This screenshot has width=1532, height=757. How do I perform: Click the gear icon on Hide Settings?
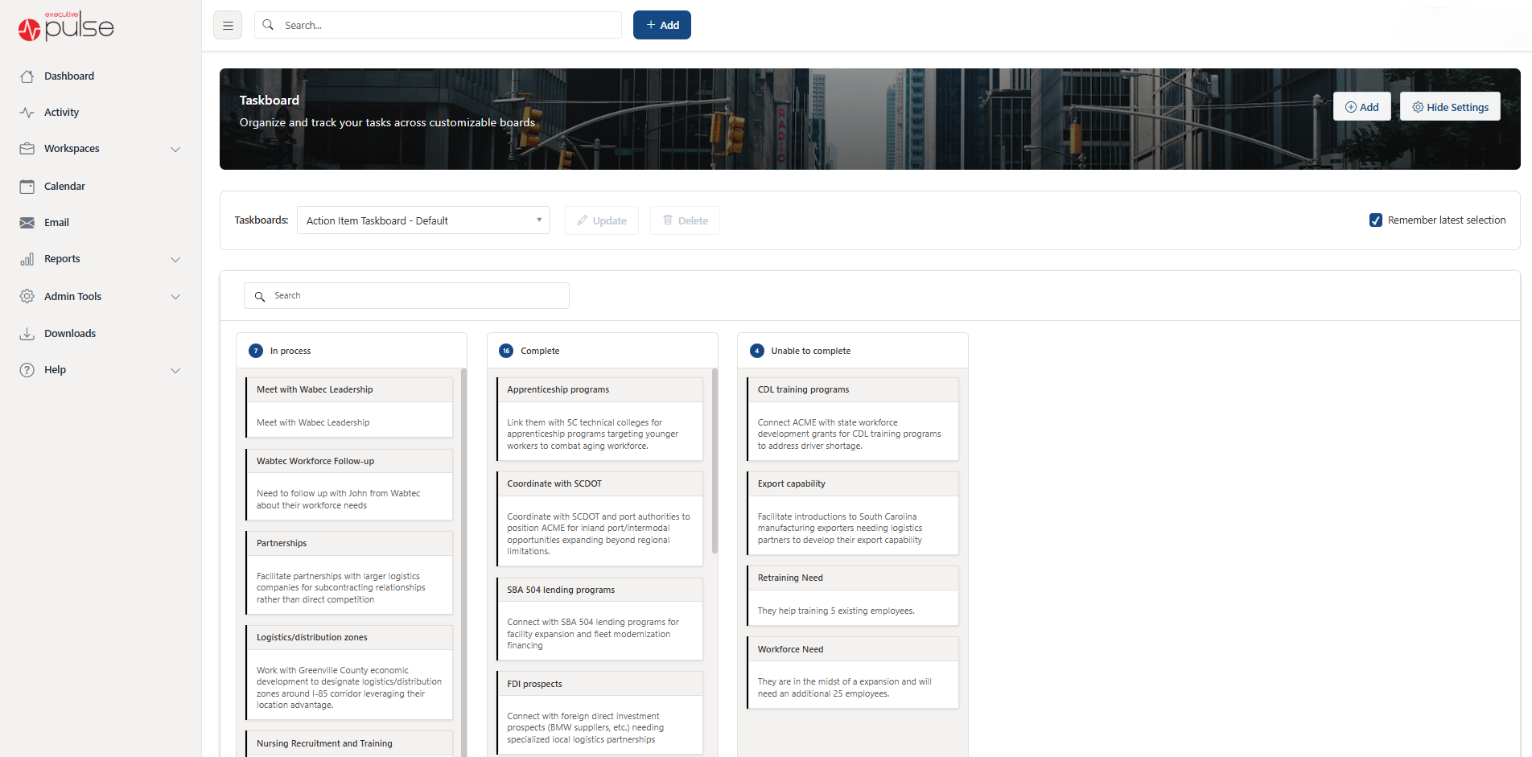(1417, 106)
